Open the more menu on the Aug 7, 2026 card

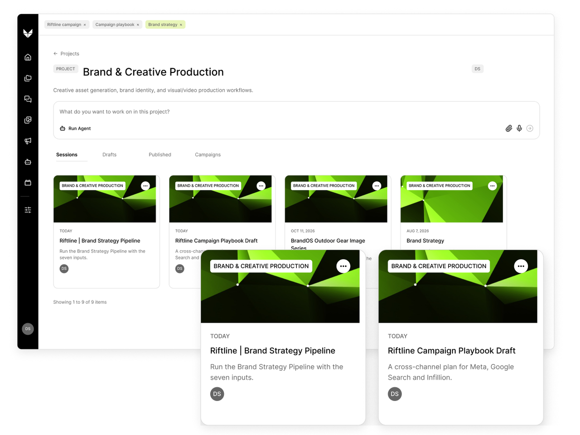(x=493, y=186)
